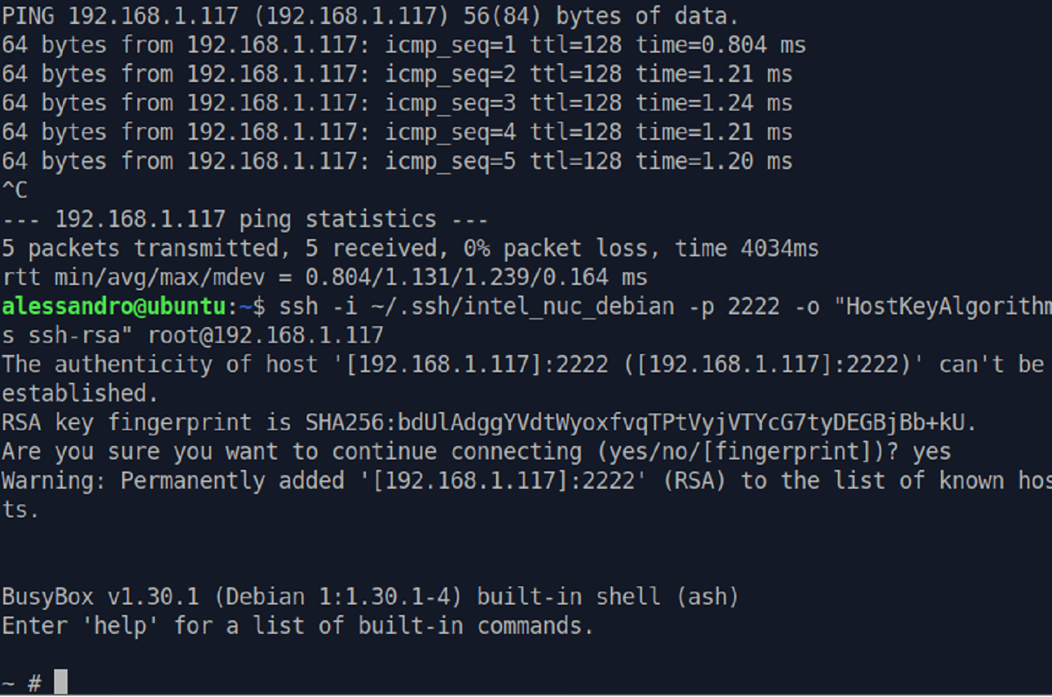Click the BusyBox v1.30.1 banner text
This screenshot has height=697, width=1052.
coord(100,597)
